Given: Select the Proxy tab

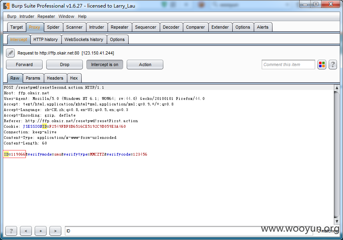Looking at the screenshot, I should click(35, 27).
